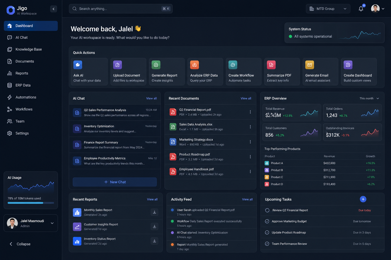This screenshot has width=391, height=260.
Task: Download the Inventory Status Report
Action: pos(155,241)
